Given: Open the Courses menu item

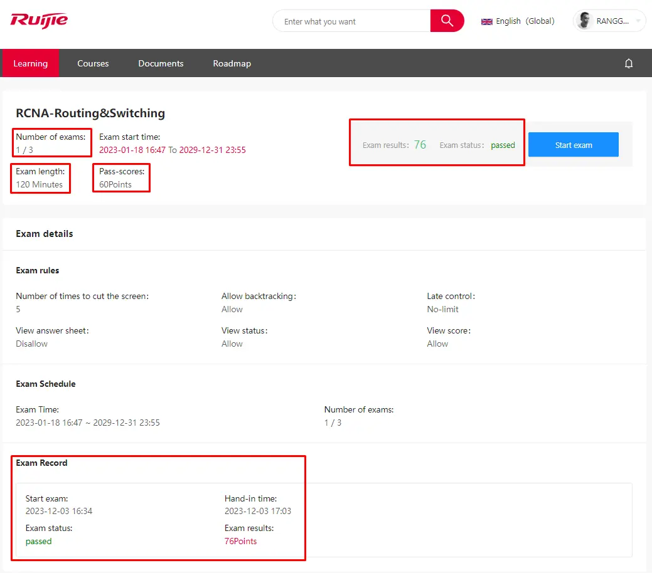Looking at the screenshot, I should (93, 63).
